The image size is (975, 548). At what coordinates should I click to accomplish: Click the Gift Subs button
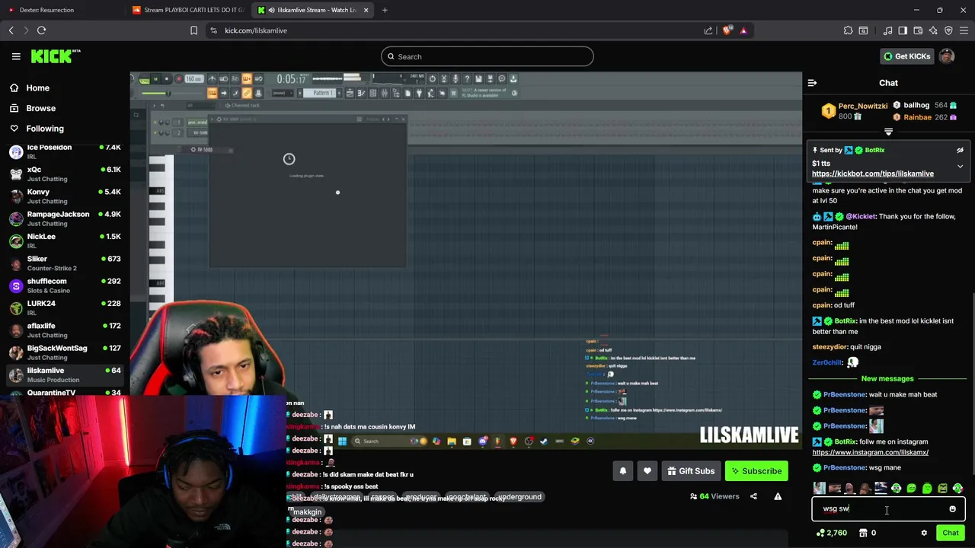[x=691, y=471]
